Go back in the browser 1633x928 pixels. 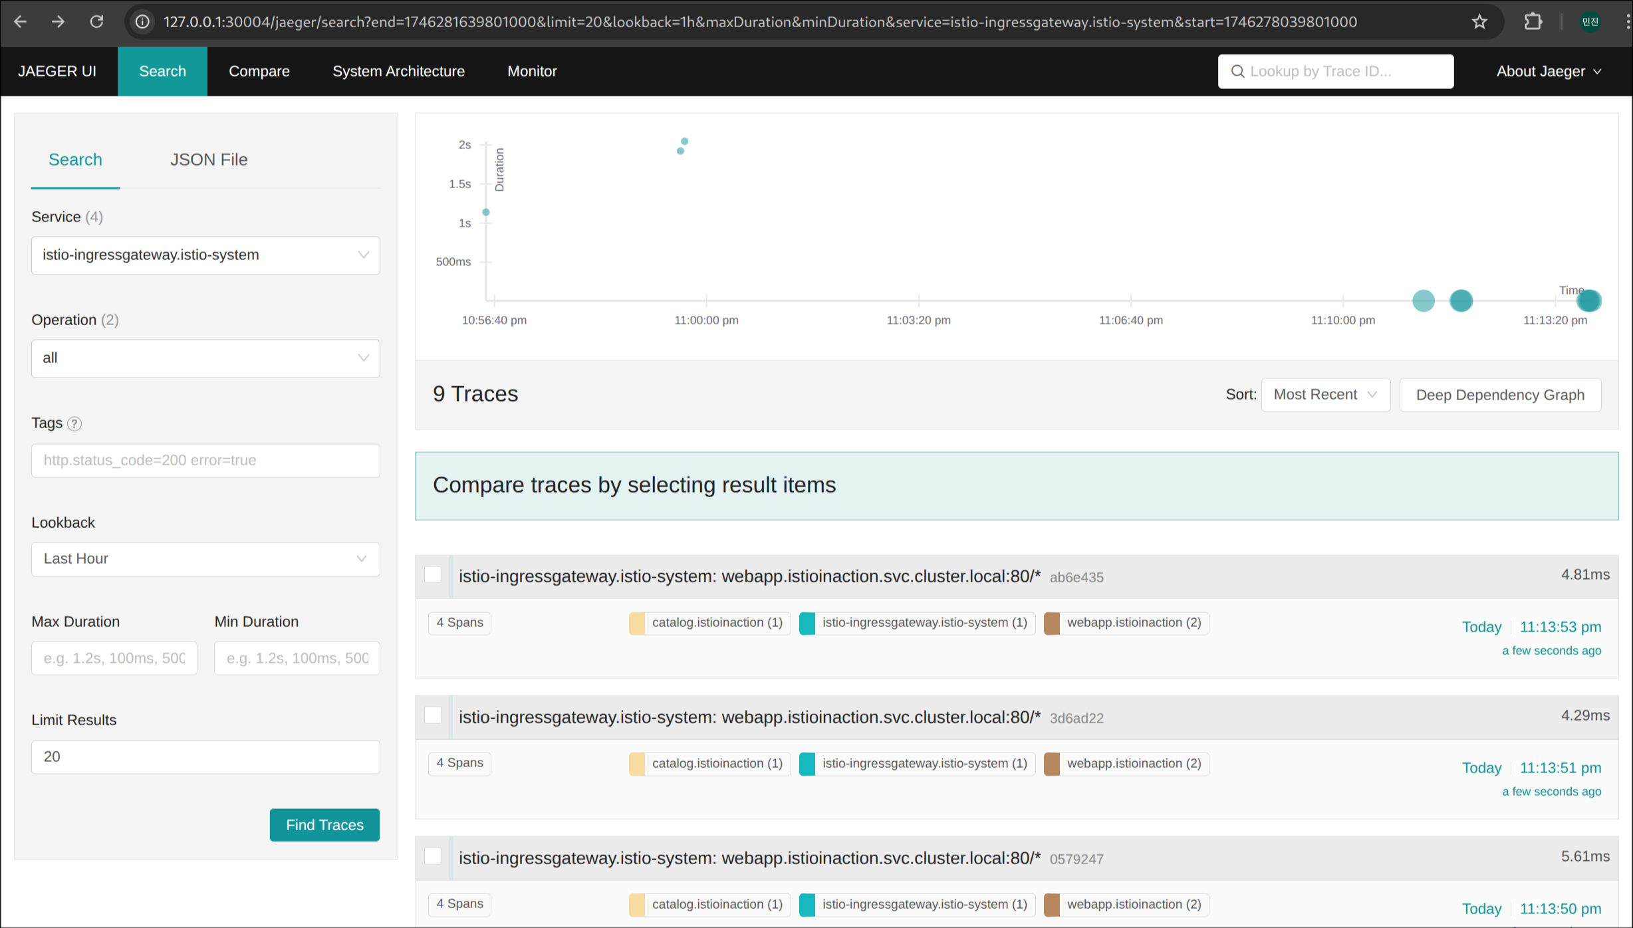(x=21, y=22)
